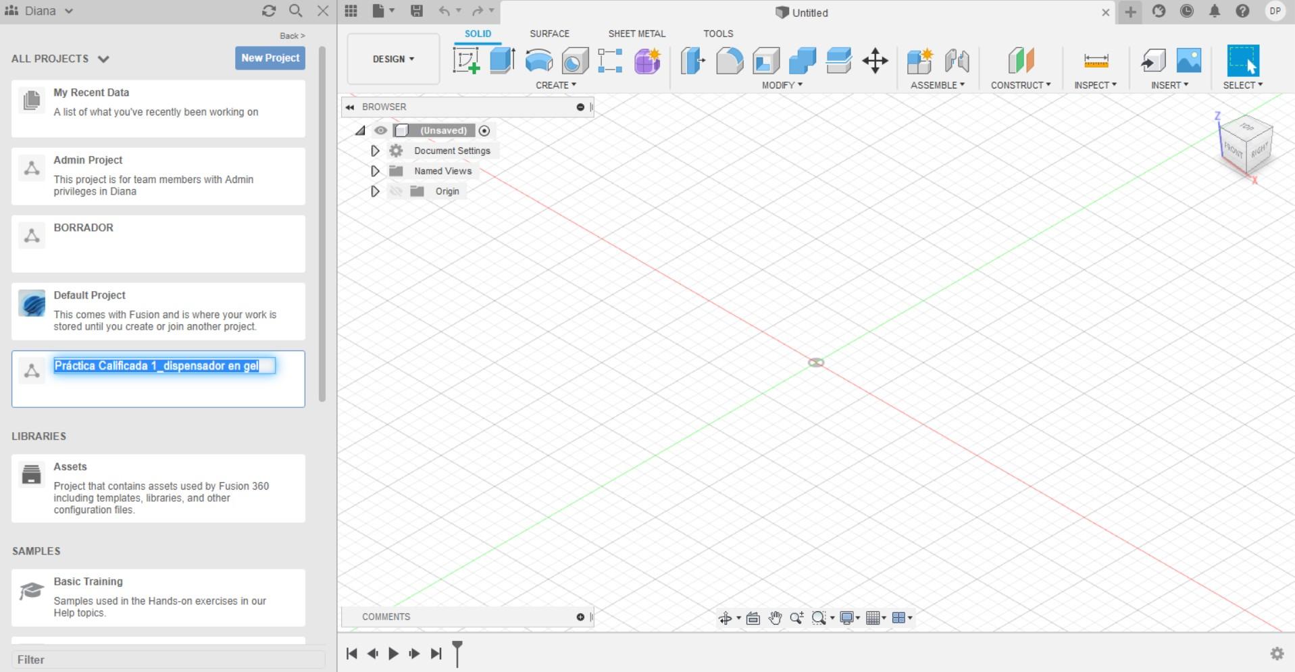
Task: Open the CREATE dropdown menu
Action: tap(556, 85)
